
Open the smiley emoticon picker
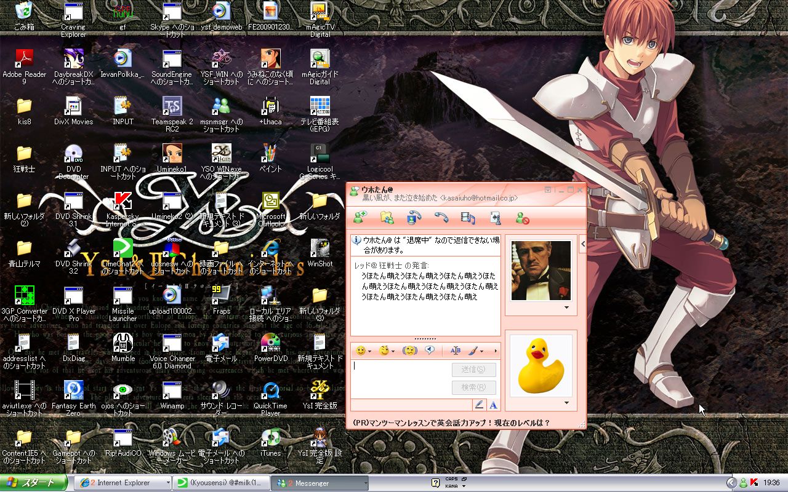tap(361, 351)
